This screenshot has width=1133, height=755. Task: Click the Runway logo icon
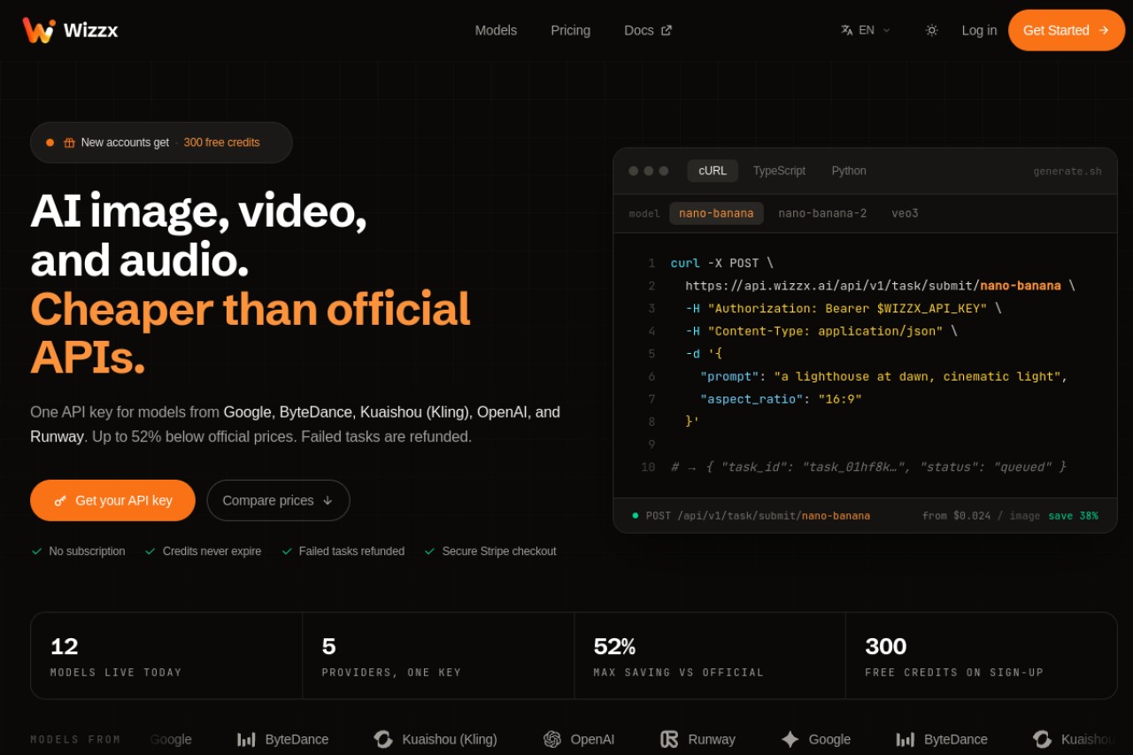(x=669, y=739)
